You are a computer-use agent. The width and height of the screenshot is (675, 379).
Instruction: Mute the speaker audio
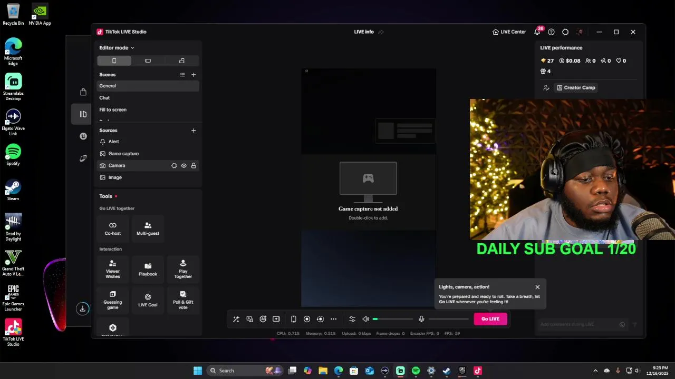pos(365,319)
